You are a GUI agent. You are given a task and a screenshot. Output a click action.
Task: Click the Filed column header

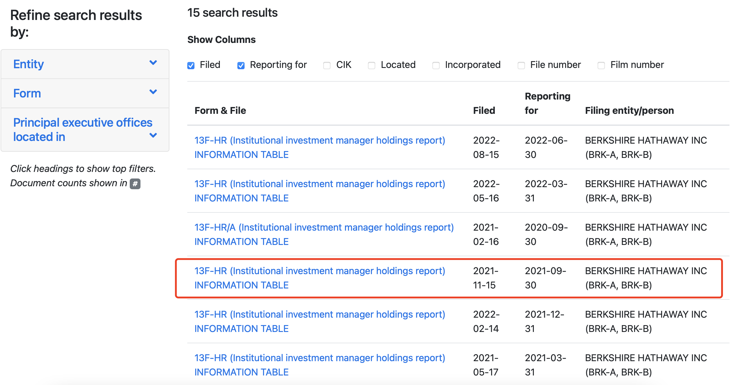click(x=484, y=111)
